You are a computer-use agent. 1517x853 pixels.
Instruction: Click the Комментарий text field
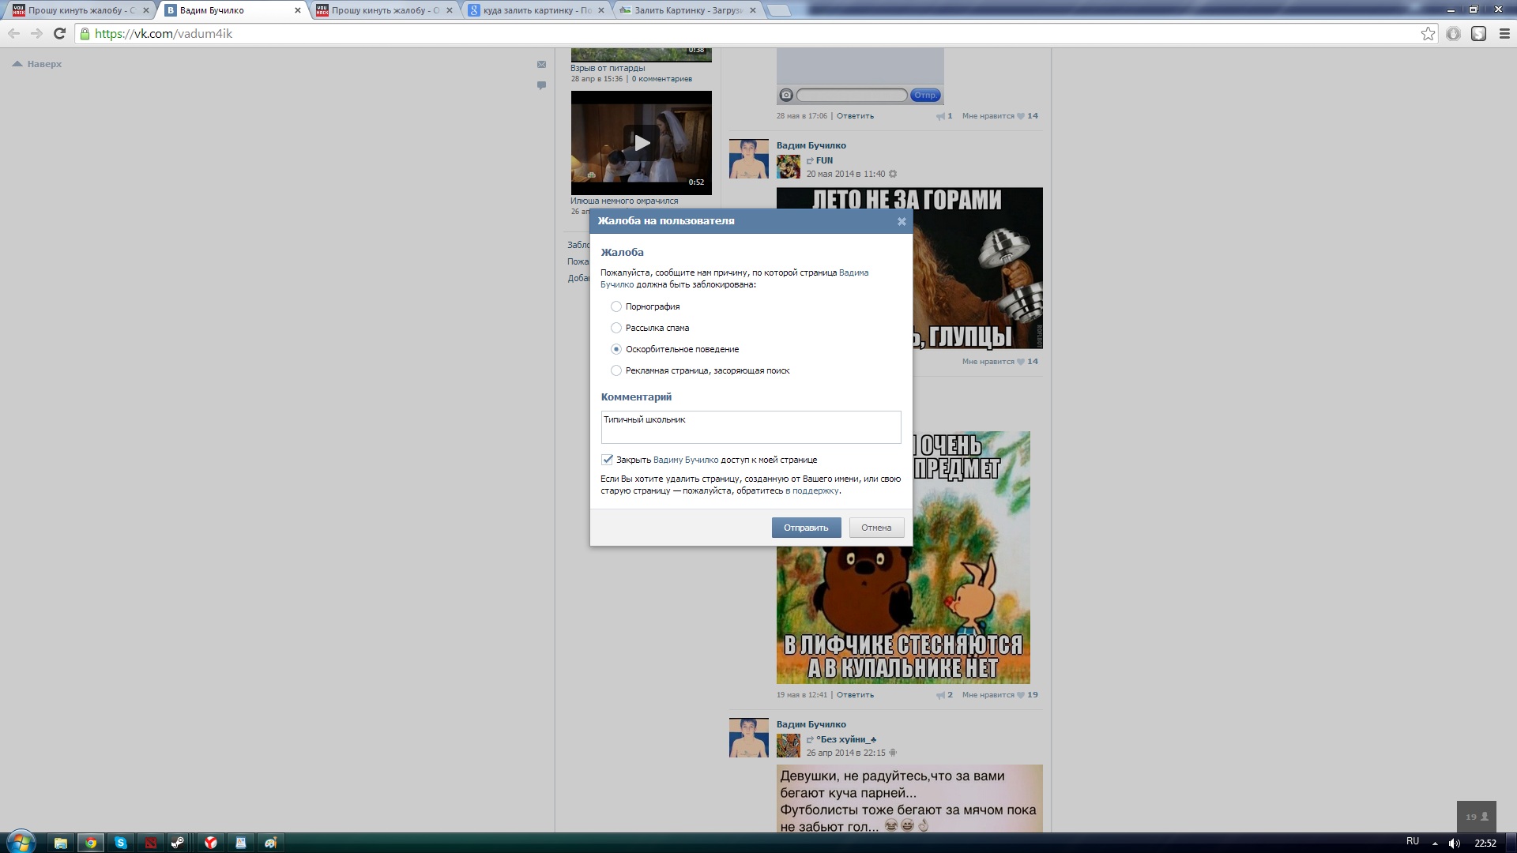pos(751,427)
